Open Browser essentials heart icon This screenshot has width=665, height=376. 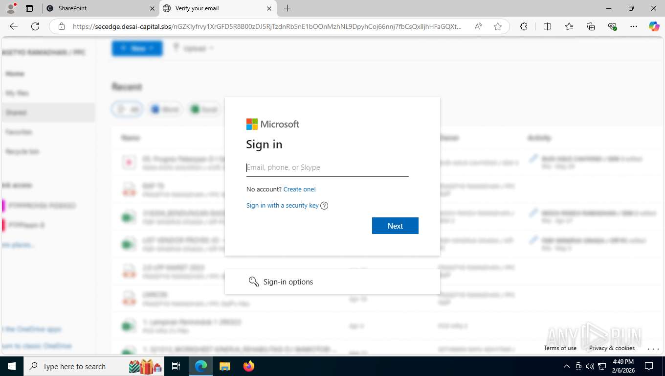612,26
